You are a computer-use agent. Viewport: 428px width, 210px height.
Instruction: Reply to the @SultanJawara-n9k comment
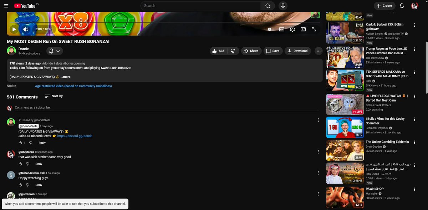coord(39,185)
